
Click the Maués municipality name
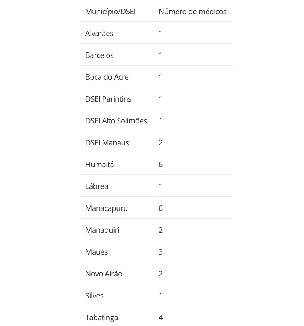(96, 252)
